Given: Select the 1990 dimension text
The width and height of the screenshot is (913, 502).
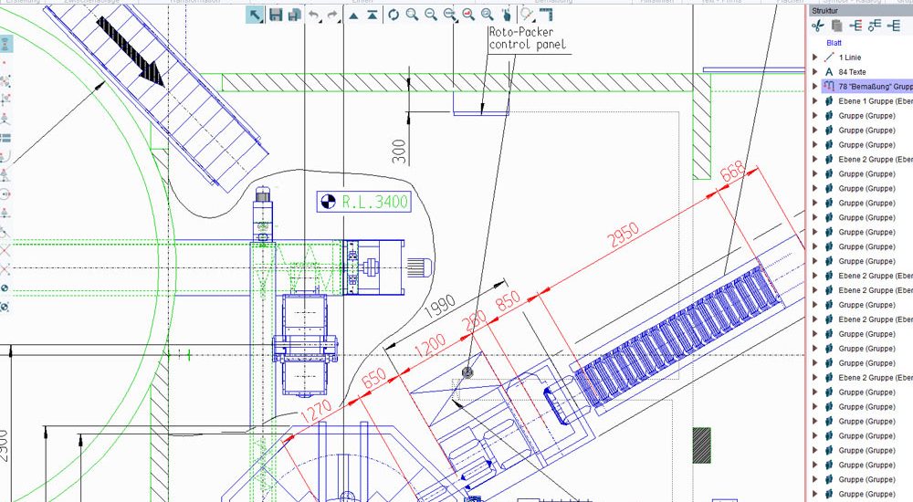Looking at the screenshot, I should [439, 306].
